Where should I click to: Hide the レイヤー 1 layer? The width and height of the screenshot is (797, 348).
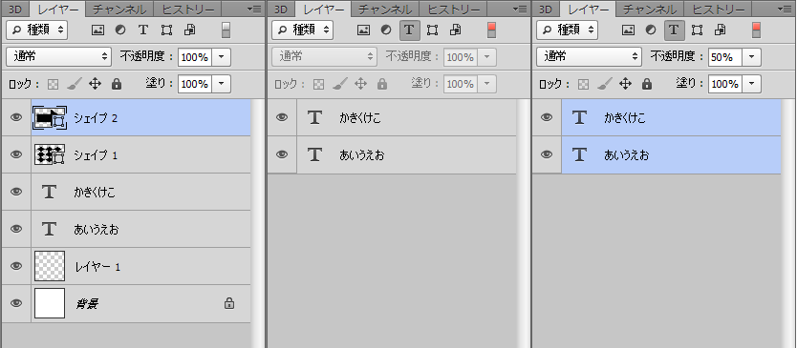tap(16, 266)
